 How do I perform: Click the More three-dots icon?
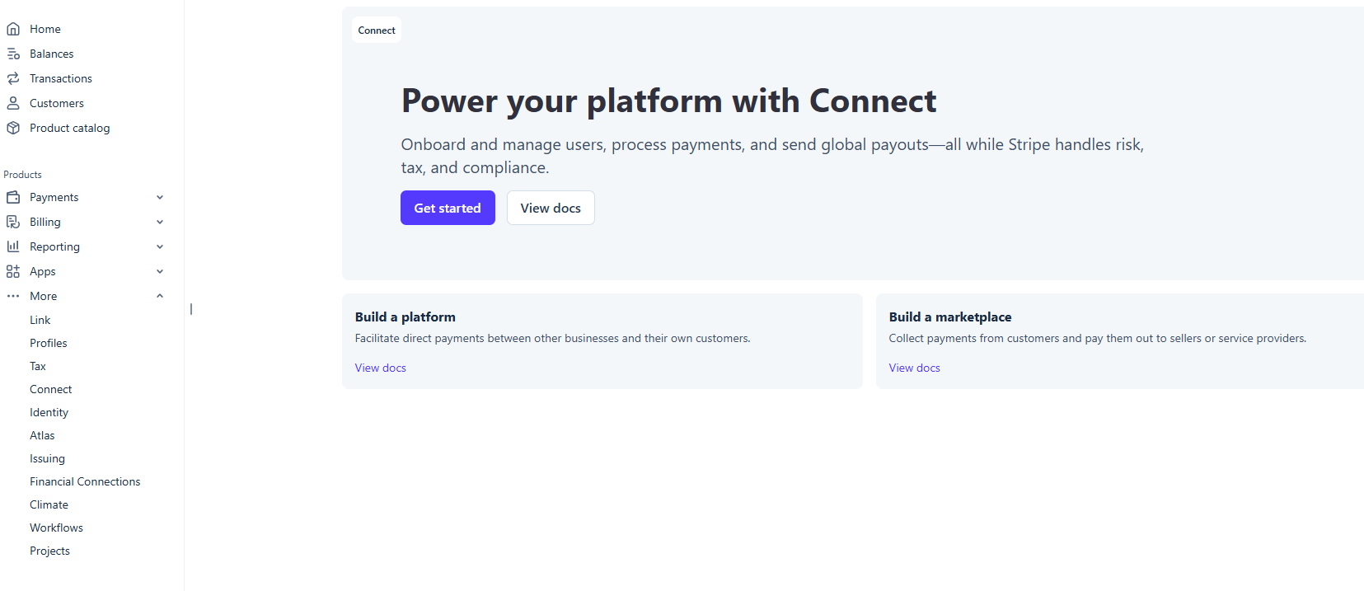tap(13, 296)
